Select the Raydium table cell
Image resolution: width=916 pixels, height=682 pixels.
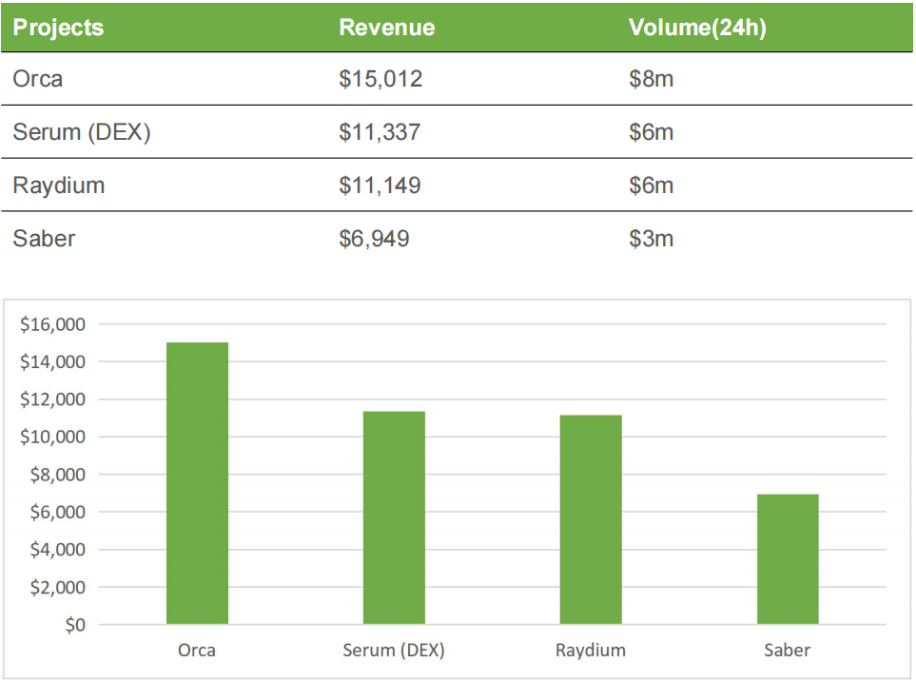pos(59,185)
